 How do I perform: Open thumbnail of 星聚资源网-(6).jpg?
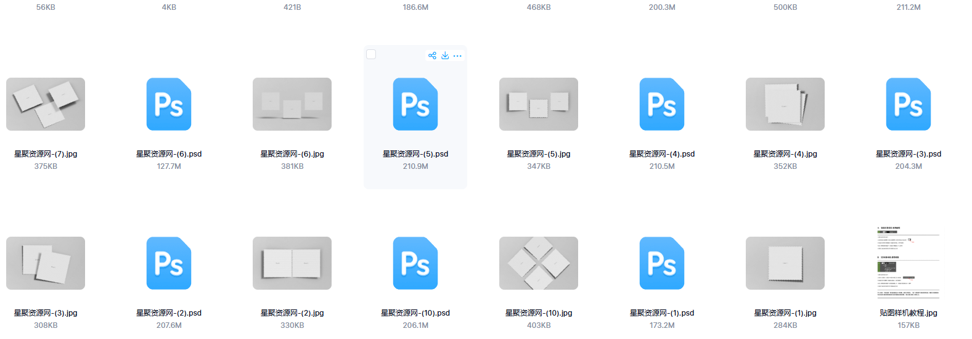(x=292, y=104)
